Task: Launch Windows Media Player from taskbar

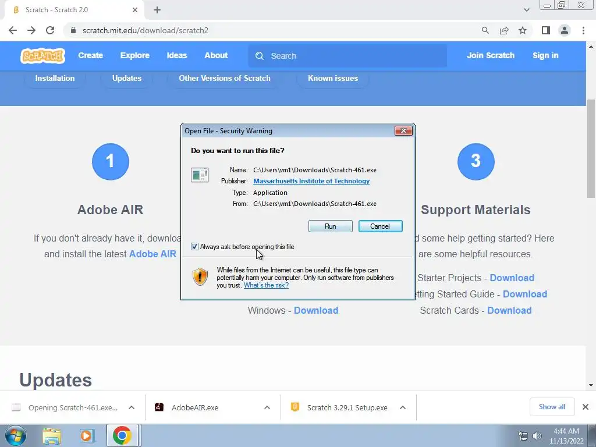Action: (87, 436)
